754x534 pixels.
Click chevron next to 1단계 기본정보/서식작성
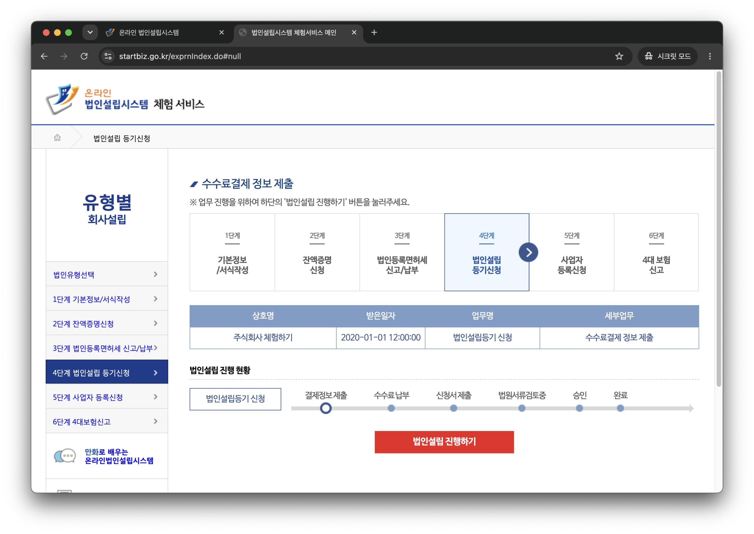(x=156, y=299)
